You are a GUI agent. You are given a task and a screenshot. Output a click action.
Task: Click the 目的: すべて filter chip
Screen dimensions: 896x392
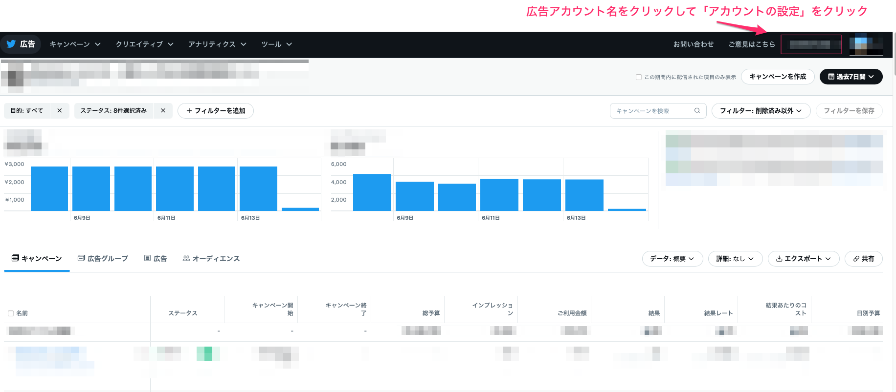point(27,111)
